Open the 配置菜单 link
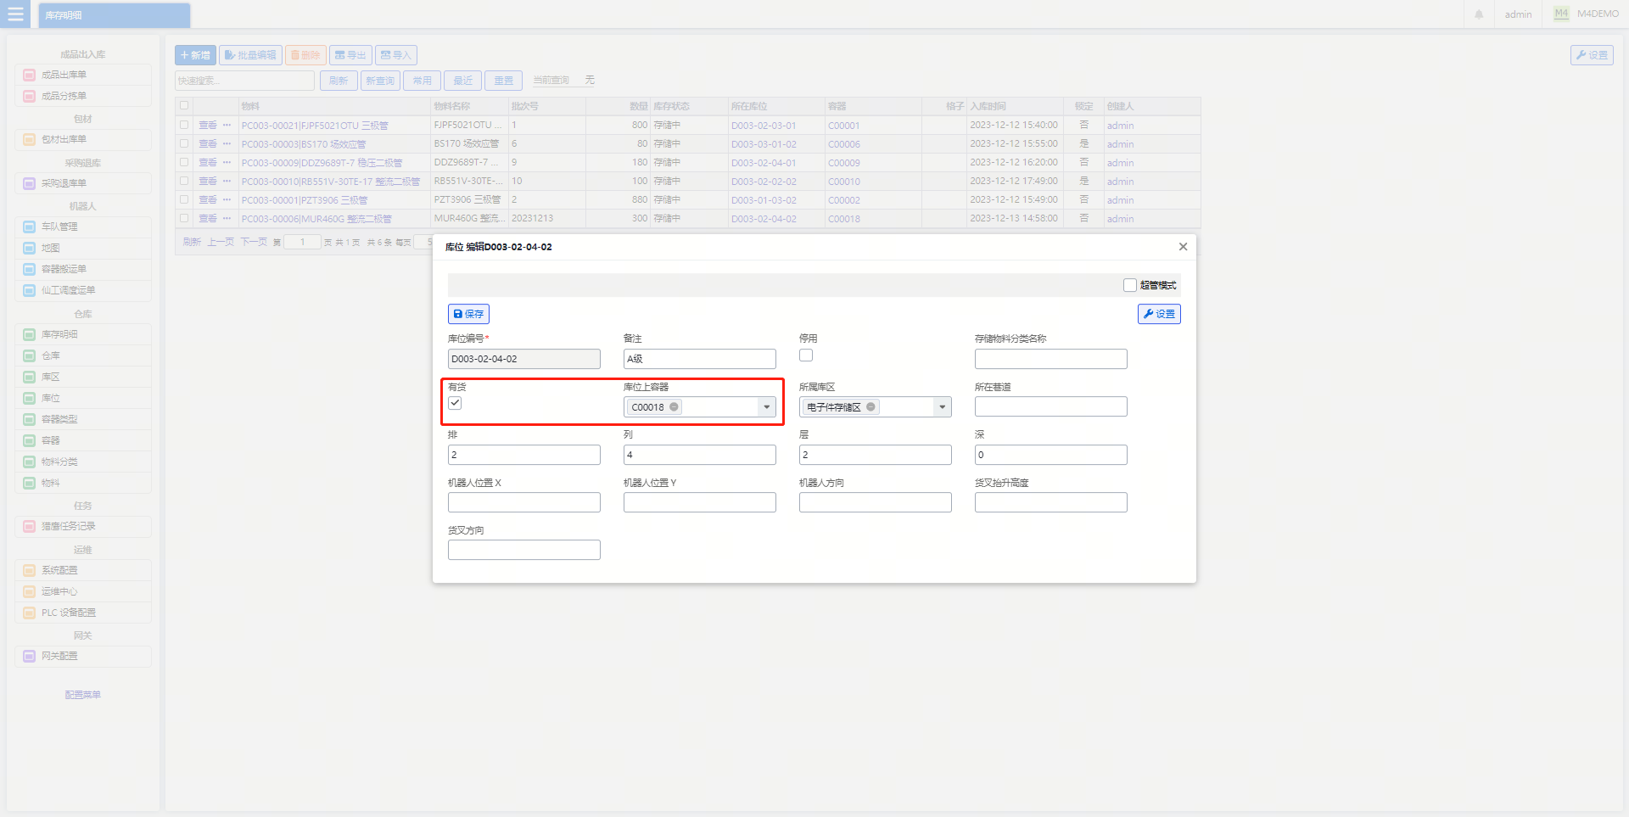Screen dimensions: 1629x817 pyautogui.click(x=82, y=695)
